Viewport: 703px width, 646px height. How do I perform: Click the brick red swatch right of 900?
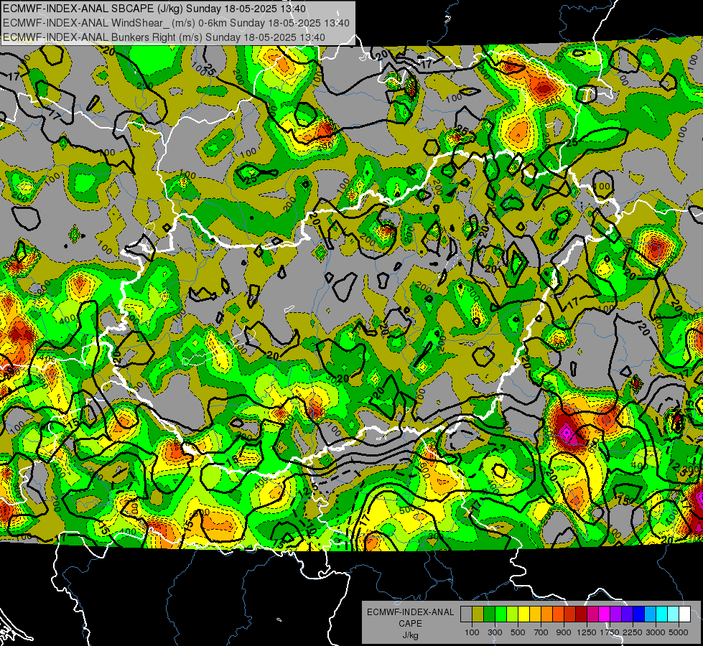tap(570, 614)
